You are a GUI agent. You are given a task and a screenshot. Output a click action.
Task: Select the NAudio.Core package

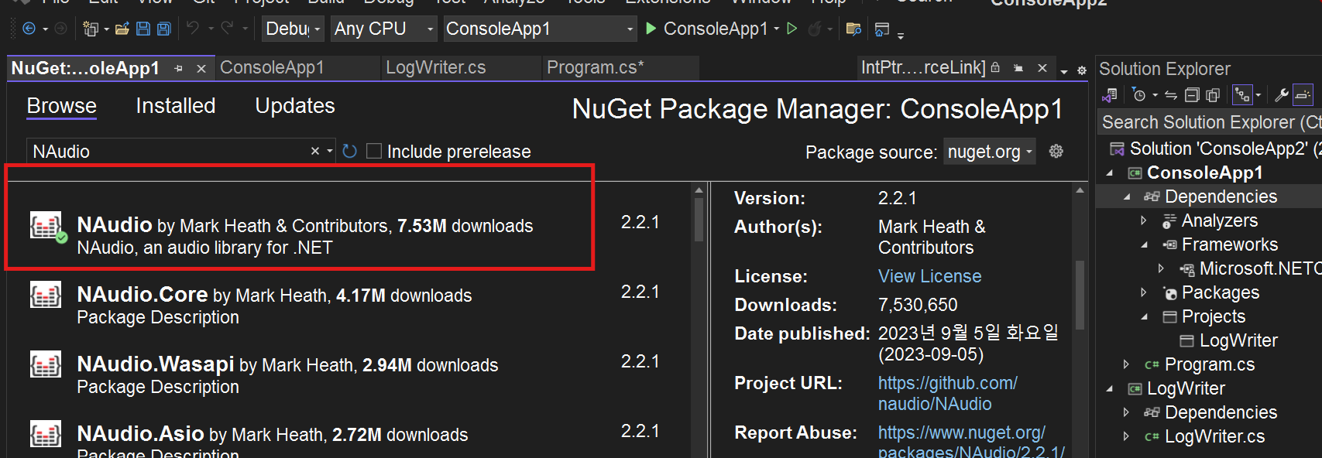point(349,306)
